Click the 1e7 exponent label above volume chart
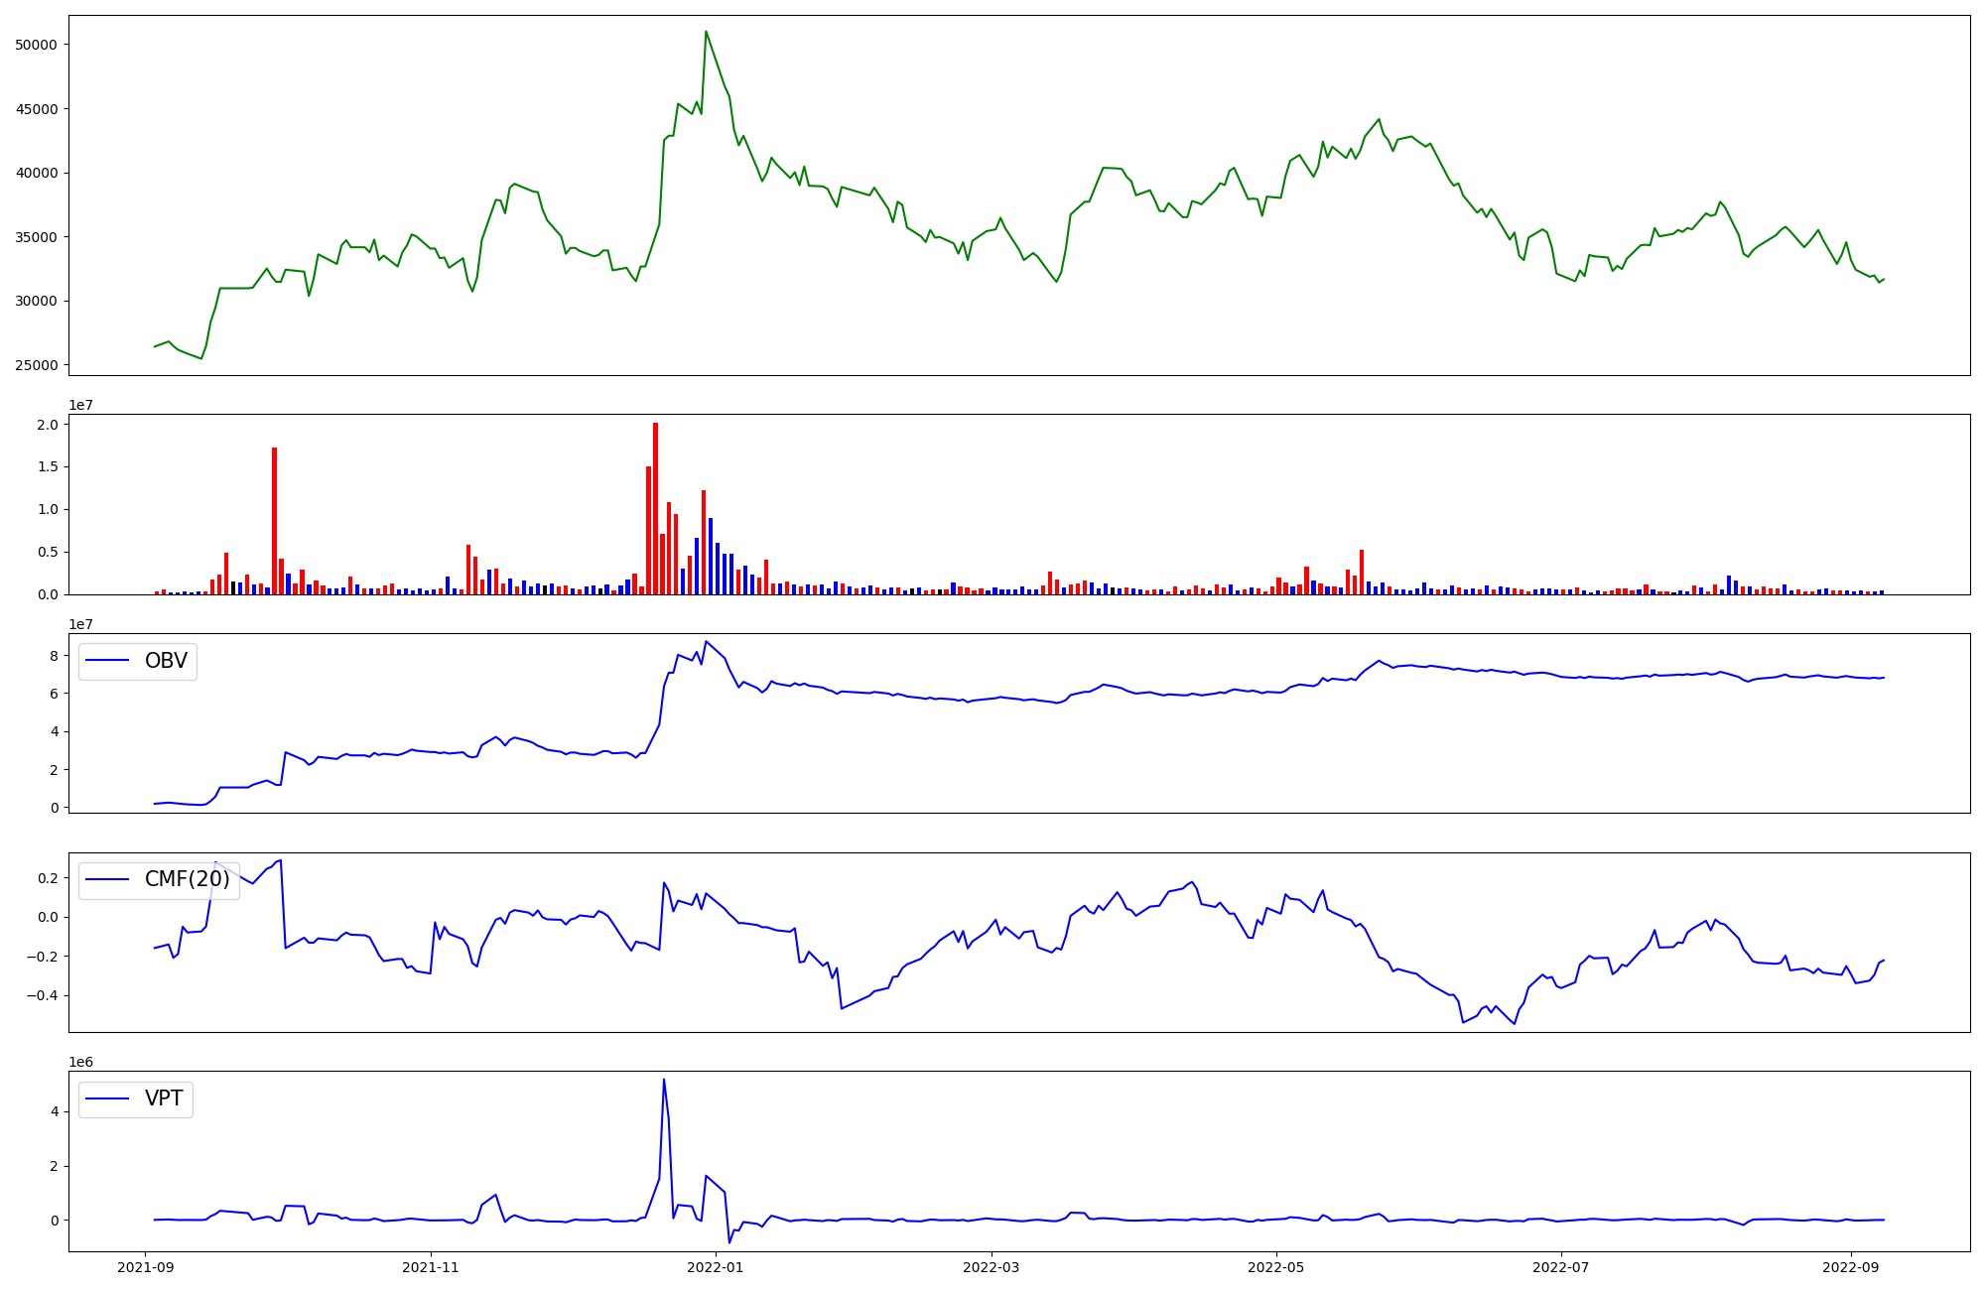This screenshot has height=1290, width=1985. pyautogui.click(x=80, y=405)
